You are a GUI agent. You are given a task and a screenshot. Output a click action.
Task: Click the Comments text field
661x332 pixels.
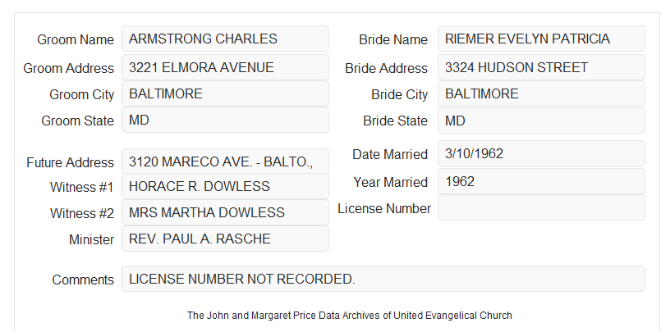(x=383, y=279)
